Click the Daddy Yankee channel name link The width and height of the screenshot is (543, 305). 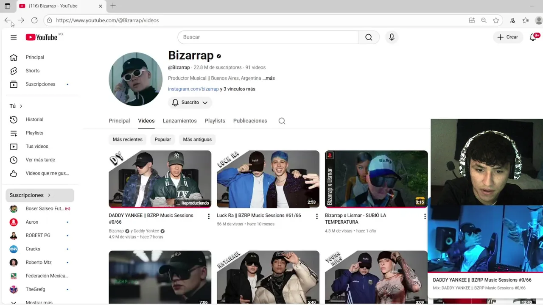(x=146, y=231)
